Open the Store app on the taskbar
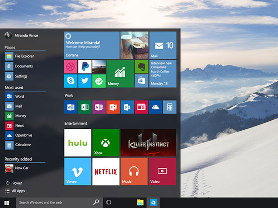278x208 pixels. coord(153,203)
